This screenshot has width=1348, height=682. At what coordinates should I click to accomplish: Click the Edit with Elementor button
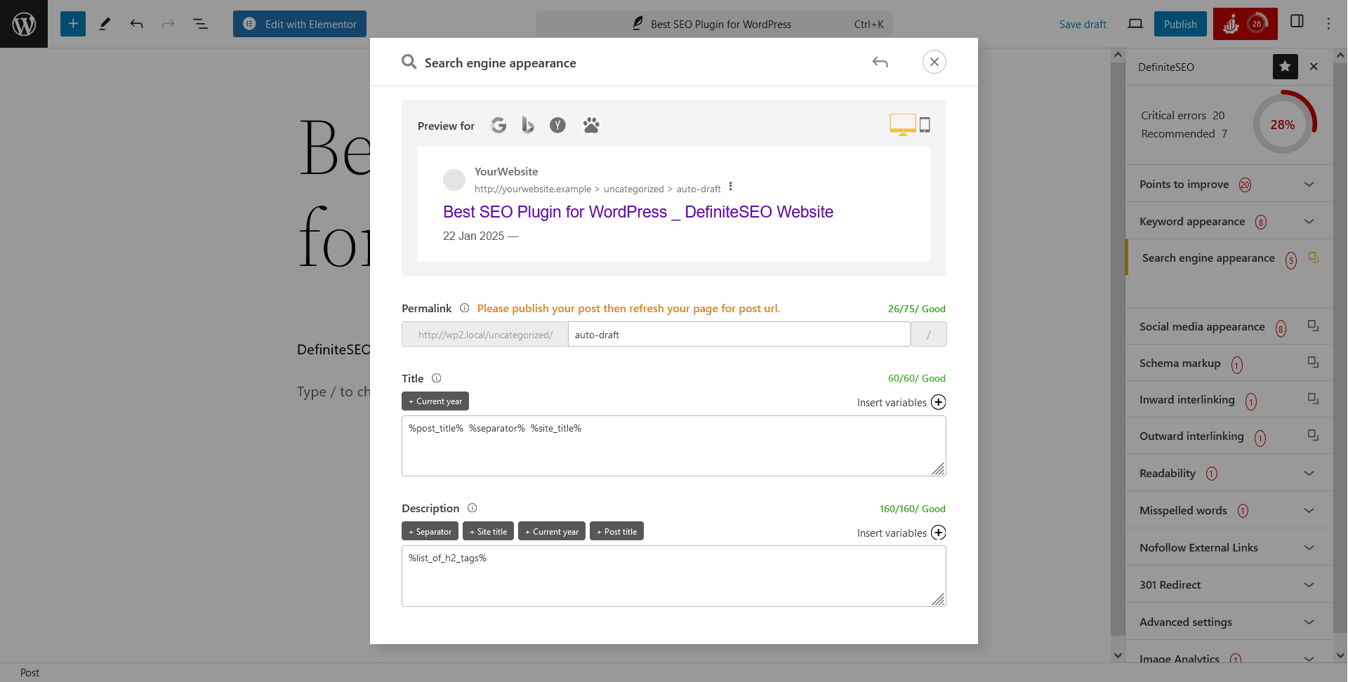coord(300,24)
